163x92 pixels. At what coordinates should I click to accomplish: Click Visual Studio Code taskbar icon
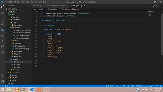[32, 90]
